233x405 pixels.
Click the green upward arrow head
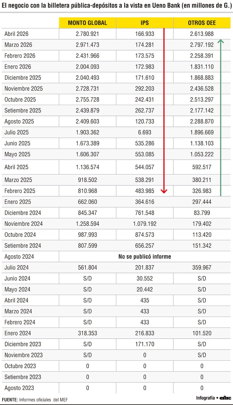point(221,42)
